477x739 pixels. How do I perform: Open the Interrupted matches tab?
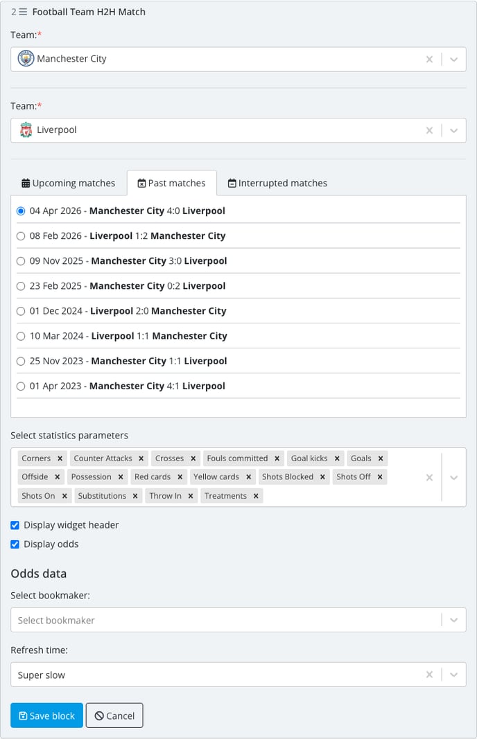click(277, 183)
